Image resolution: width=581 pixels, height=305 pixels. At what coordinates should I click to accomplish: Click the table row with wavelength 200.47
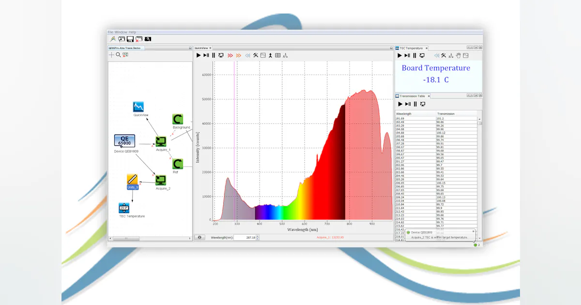[436, 158]
